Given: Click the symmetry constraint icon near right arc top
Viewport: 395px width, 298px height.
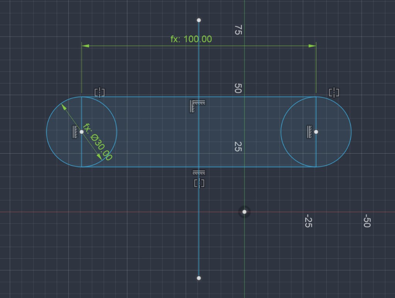Looking at the screenshot, I should pyautogui.click(x=334, y=92).
